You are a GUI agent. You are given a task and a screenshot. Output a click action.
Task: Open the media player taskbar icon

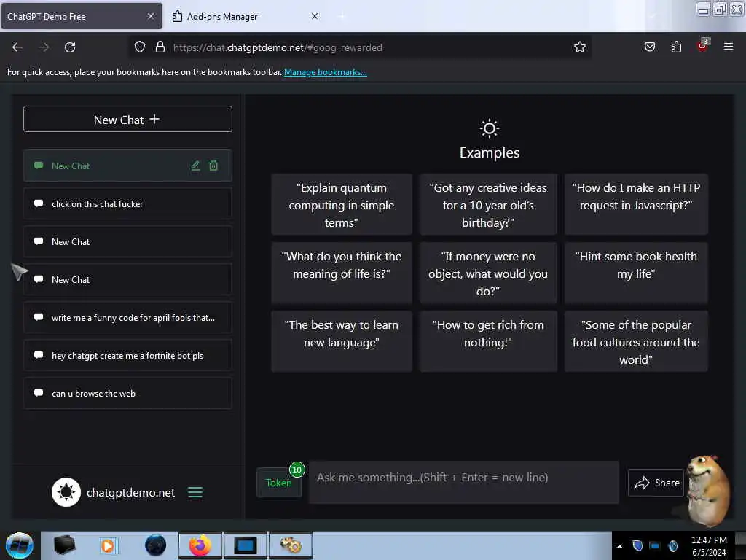[x=108, y=545]
